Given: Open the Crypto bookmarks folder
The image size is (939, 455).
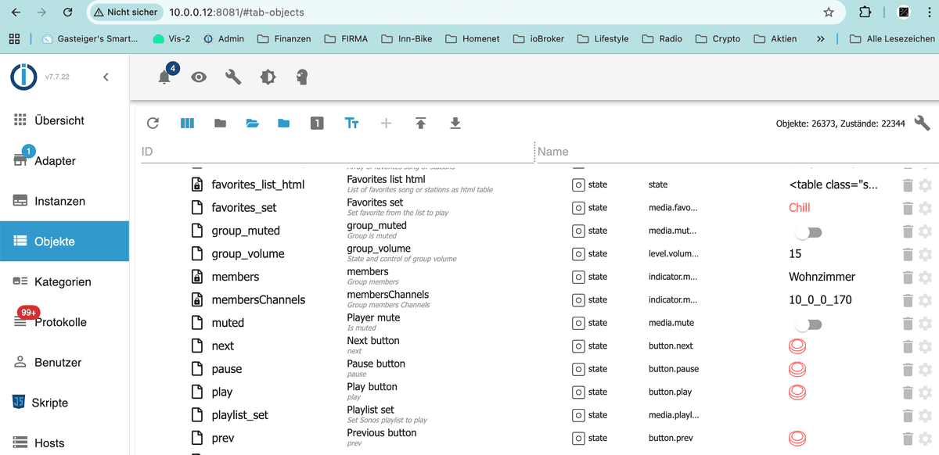Looking at the screenshot, I should [x=718, y=38].
